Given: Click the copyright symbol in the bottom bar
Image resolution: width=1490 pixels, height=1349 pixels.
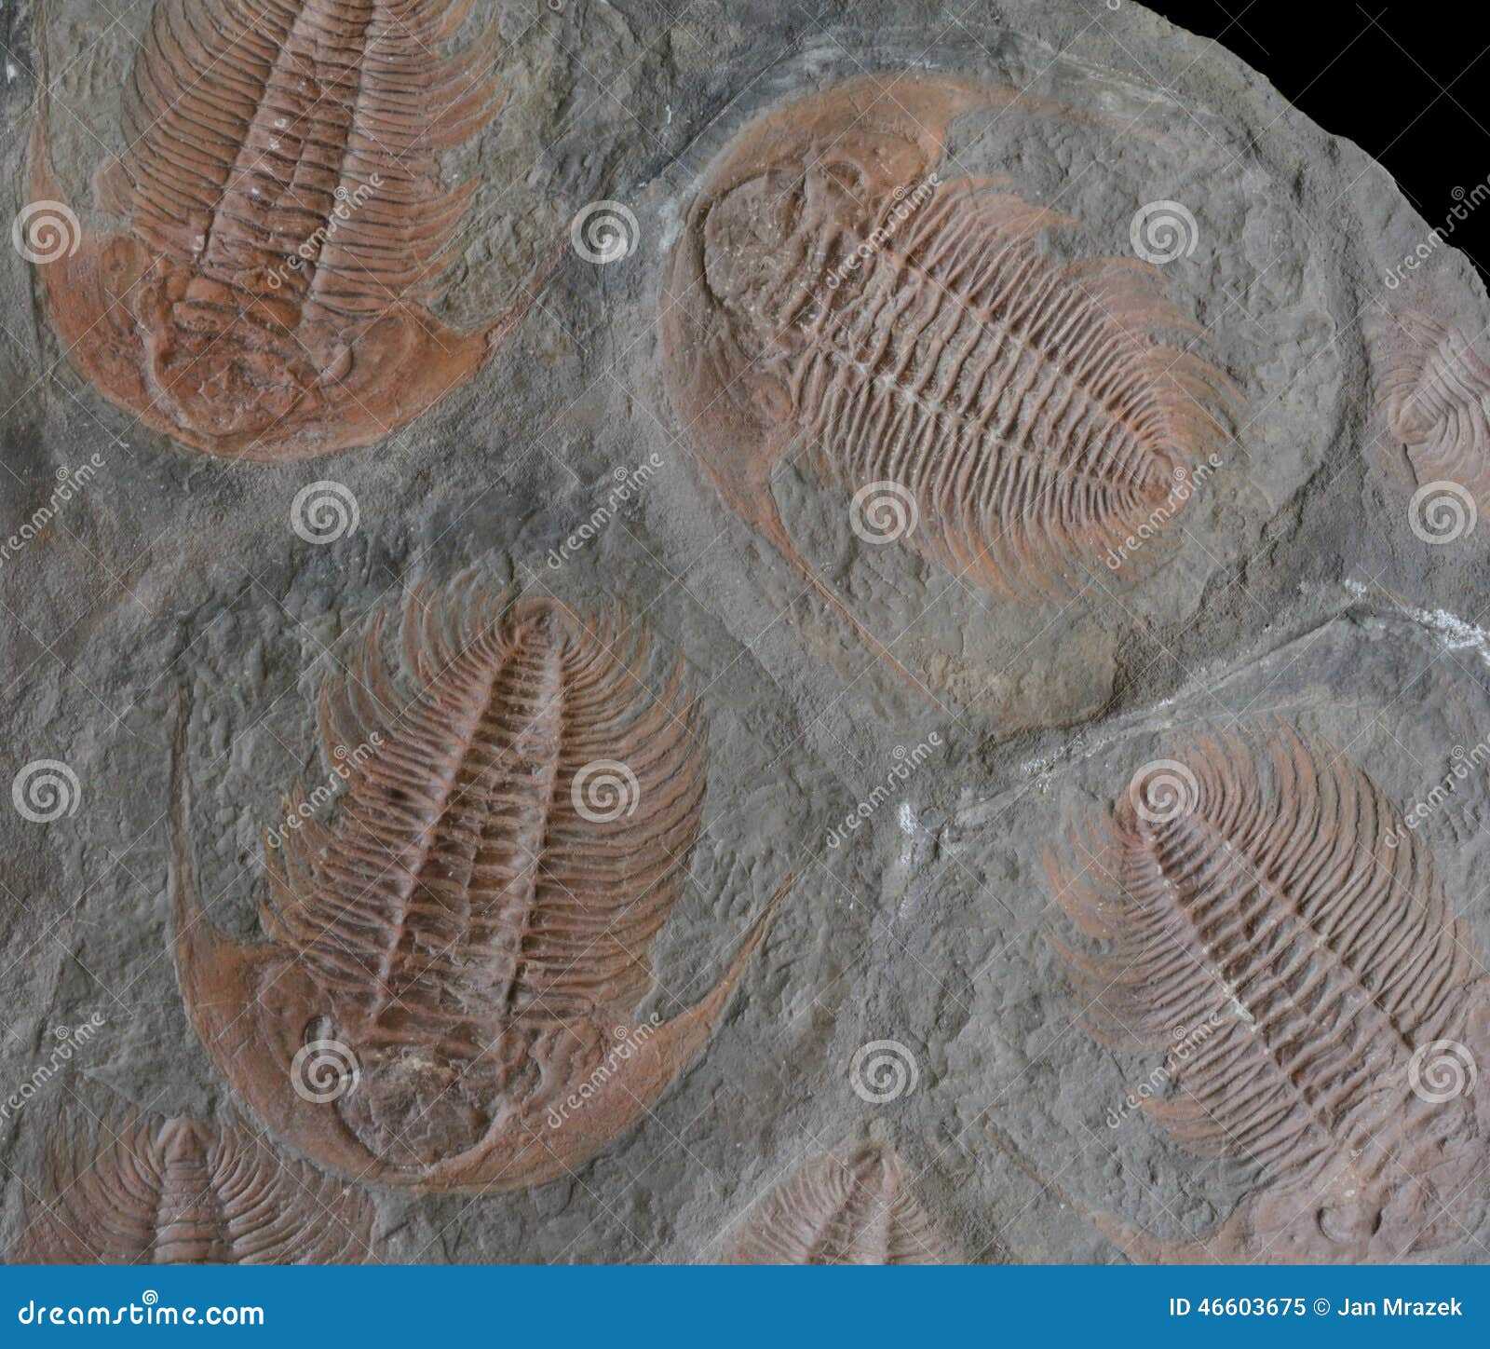Looking at the screenshot, I should 1321,1306.
